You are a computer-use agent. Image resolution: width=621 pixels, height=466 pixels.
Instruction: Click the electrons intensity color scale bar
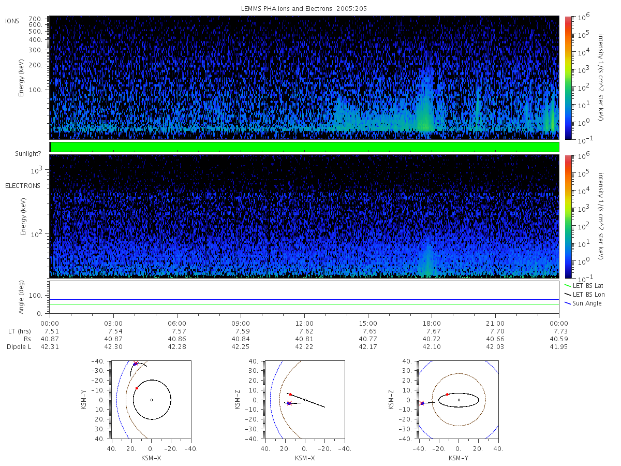(x=568, y=216)
